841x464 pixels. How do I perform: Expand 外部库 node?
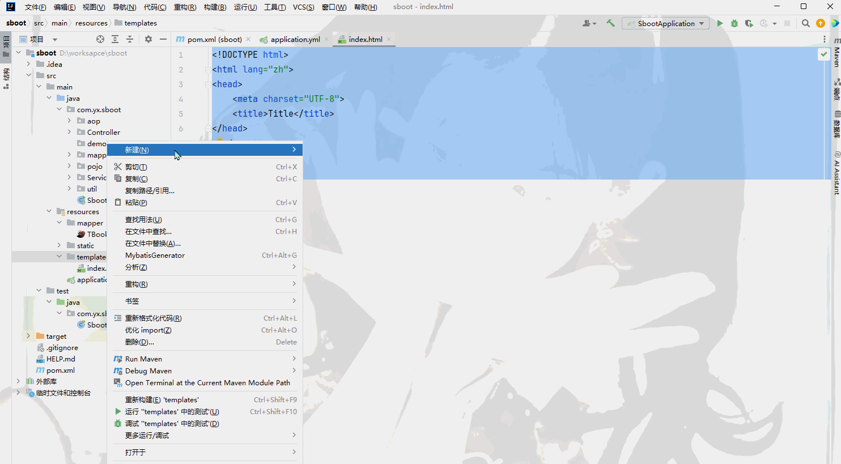point(19,381)
